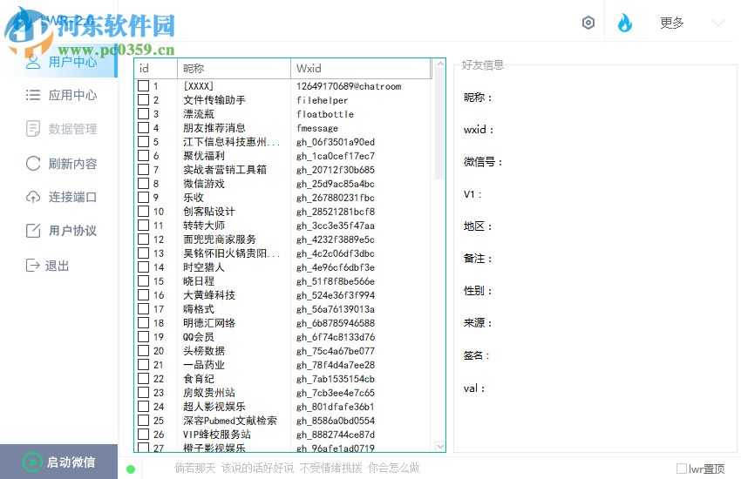Open the 更多 menu label
Screen dimensions: 741x479
(671, 23)
